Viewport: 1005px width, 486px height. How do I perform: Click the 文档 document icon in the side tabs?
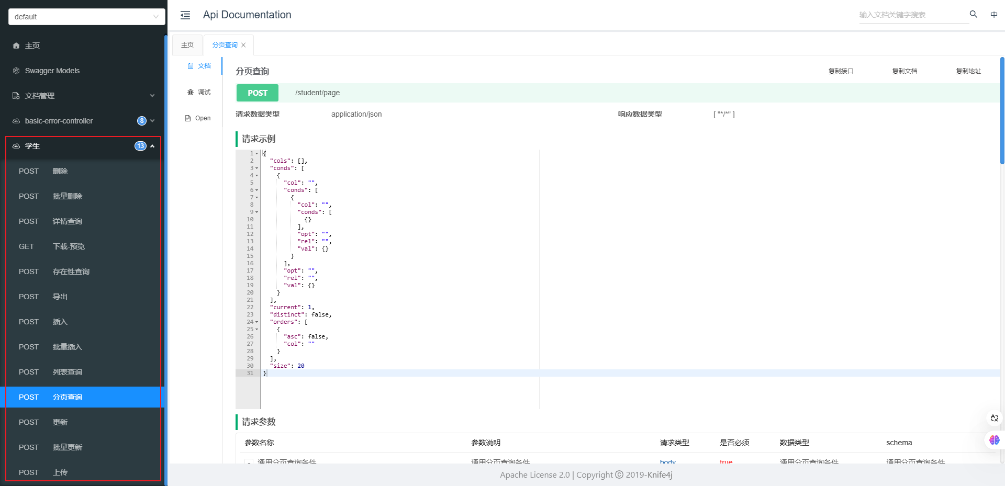coord(191,66)
